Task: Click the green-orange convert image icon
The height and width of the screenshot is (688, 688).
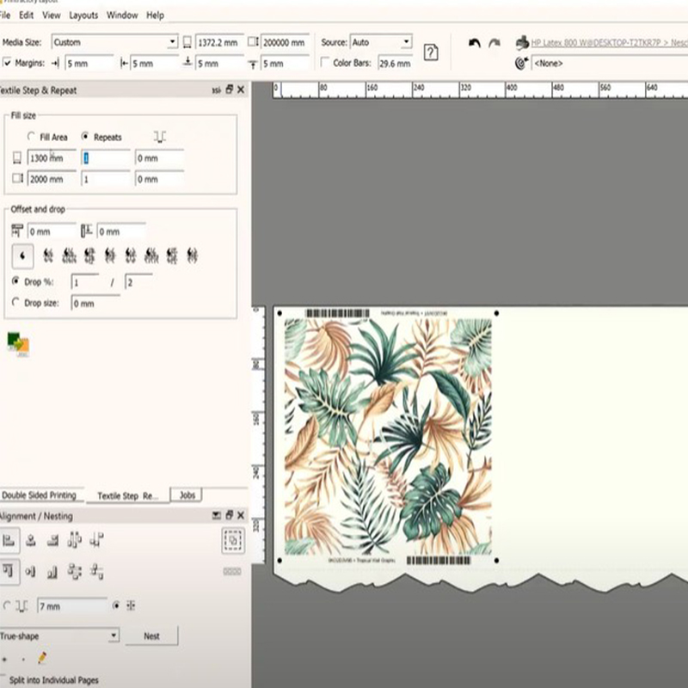Action: [18, 344]
